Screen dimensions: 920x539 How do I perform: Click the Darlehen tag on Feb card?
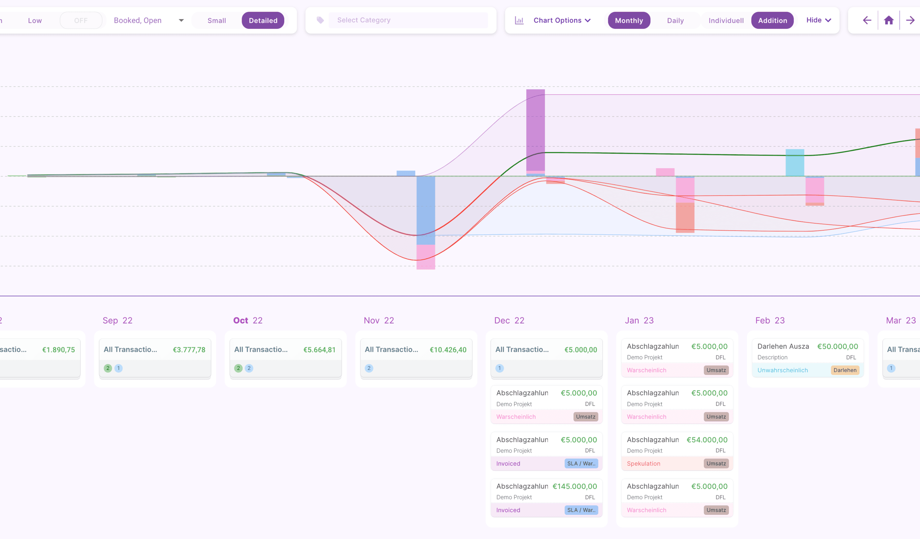pos(845,370)
